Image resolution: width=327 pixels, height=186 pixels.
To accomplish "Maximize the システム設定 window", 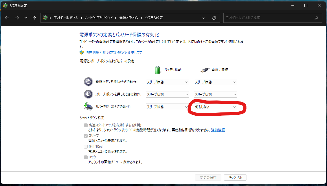I will 306,5.
